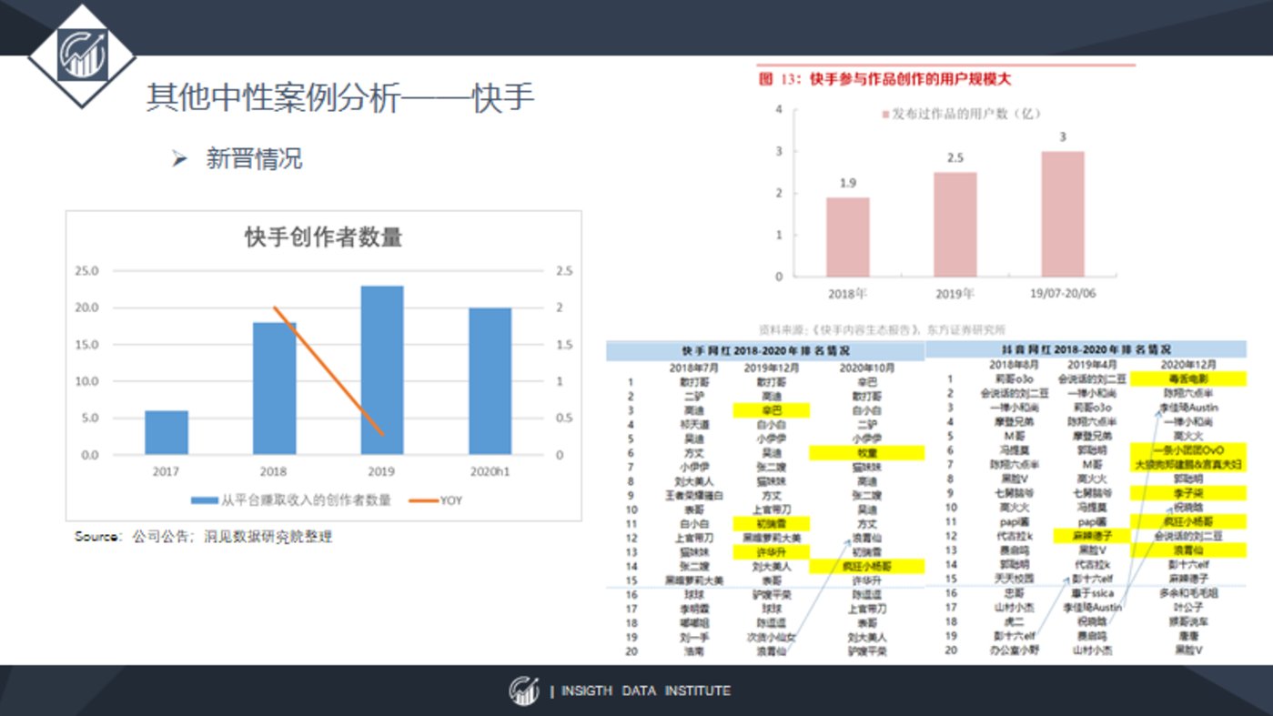Click the footer logo beside INSIGTH DATA INSTITUTE
The height and width of the screenshot is (716, 1273).
(x=524, y=691)
